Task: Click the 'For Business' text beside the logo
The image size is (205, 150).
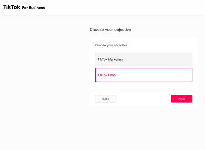Action: tap(34, 8)
